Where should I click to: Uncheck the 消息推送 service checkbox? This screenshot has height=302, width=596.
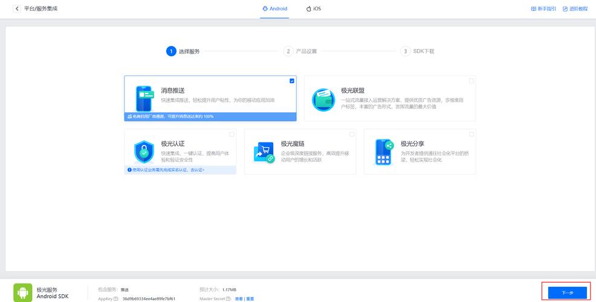point(292,80)
